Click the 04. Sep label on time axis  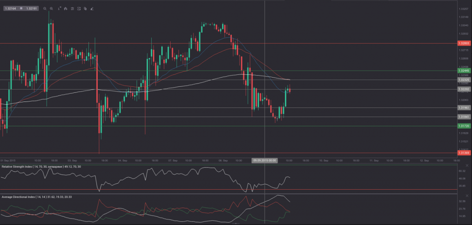tap(122, 161)
